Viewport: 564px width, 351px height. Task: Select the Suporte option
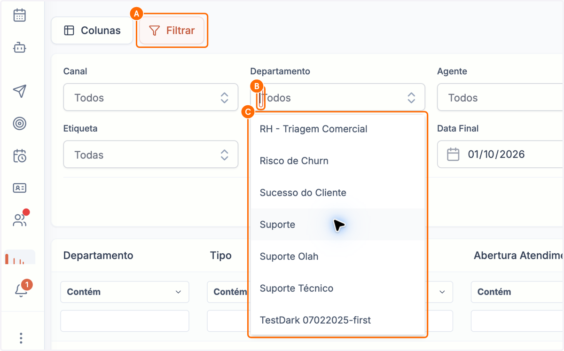pos(337,225)
